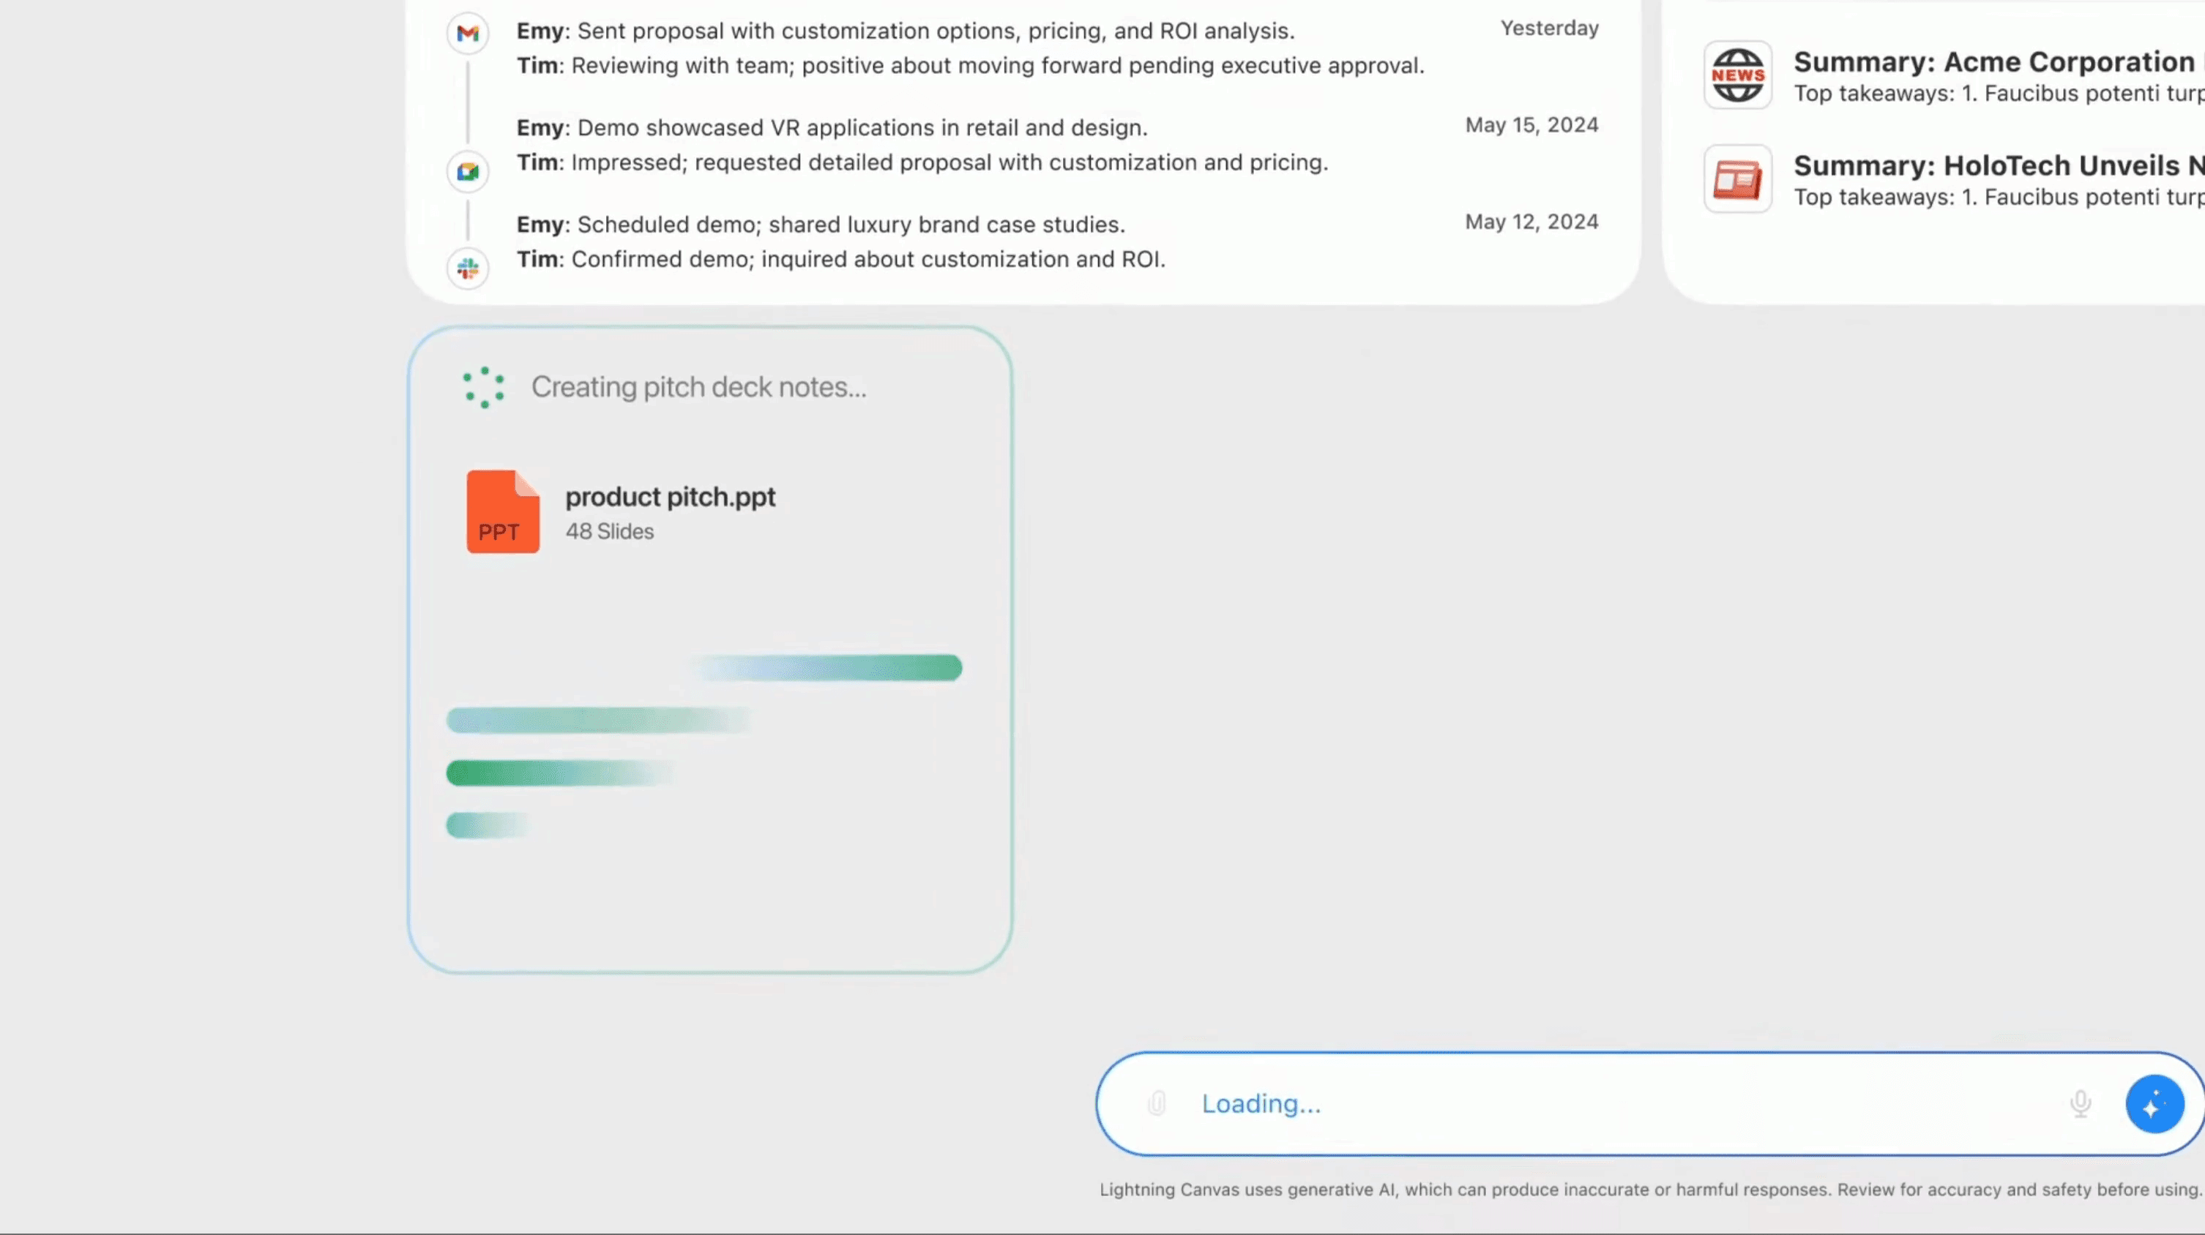Click the green loading spinner icon

(x=482, y=386)
